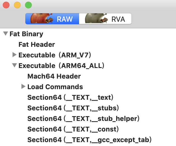Open Section64 (__TEXT,__const)
176x146 pixels.
coord(73,129)
